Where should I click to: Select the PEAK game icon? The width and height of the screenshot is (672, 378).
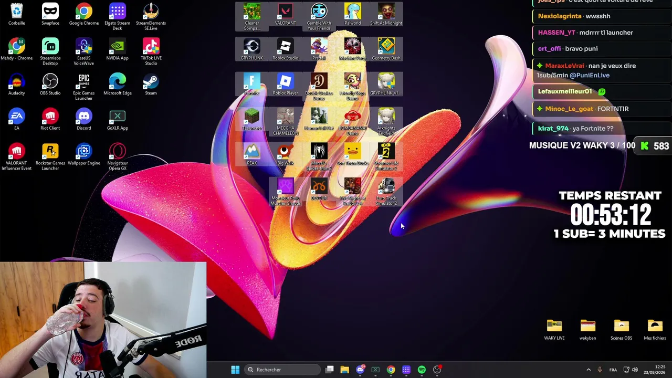coord(252,155)
